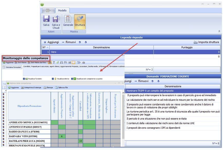Viewport: 223px width, 150px height.
Task: Open the export dropdown arrow in Monitoraggio toolbar
Action: (x=79, y=62)
